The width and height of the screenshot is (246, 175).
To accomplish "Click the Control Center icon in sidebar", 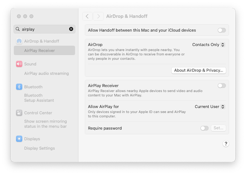I will click(19, 113).
